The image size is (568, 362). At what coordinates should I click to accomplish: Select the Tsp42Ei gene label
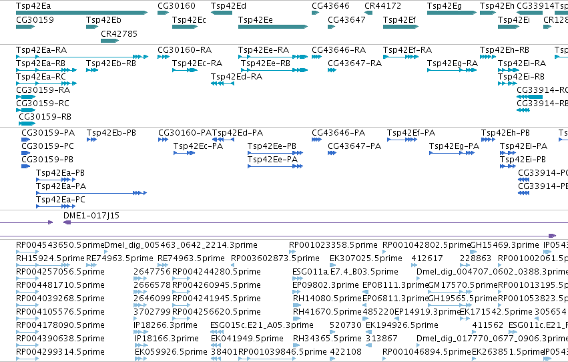[514, 20]
